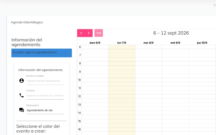
Task: Select the lun 7/9 column header
Action: click(122, 43)
